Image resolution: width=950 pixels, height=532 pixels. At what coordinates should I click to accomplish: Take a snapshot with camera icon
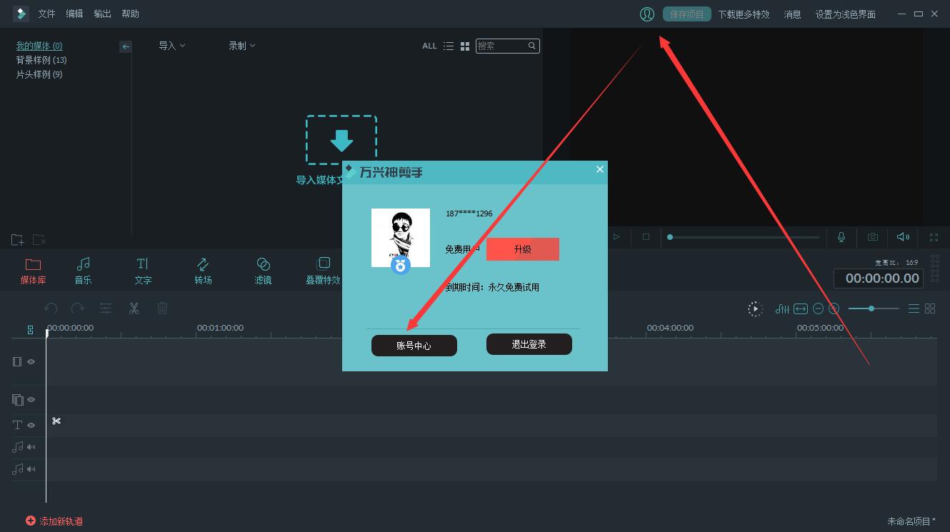pyautogui.click(x=873, y=237)
